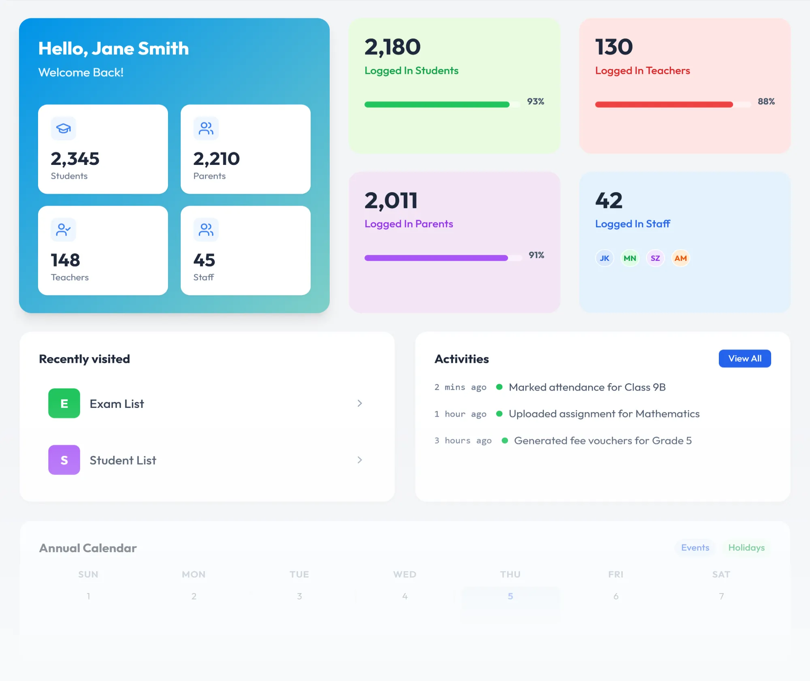This screenshot has height=681, width=810.
Task: Click the '88%' teachers percentage label
Action: coord(766,101)
